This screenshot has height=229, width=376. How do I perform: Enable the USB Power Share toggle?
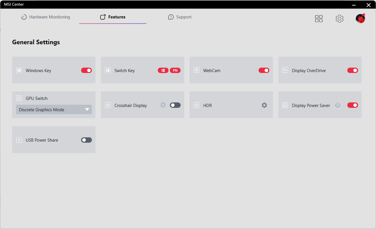pyautogui.click(x=87, y=140)
